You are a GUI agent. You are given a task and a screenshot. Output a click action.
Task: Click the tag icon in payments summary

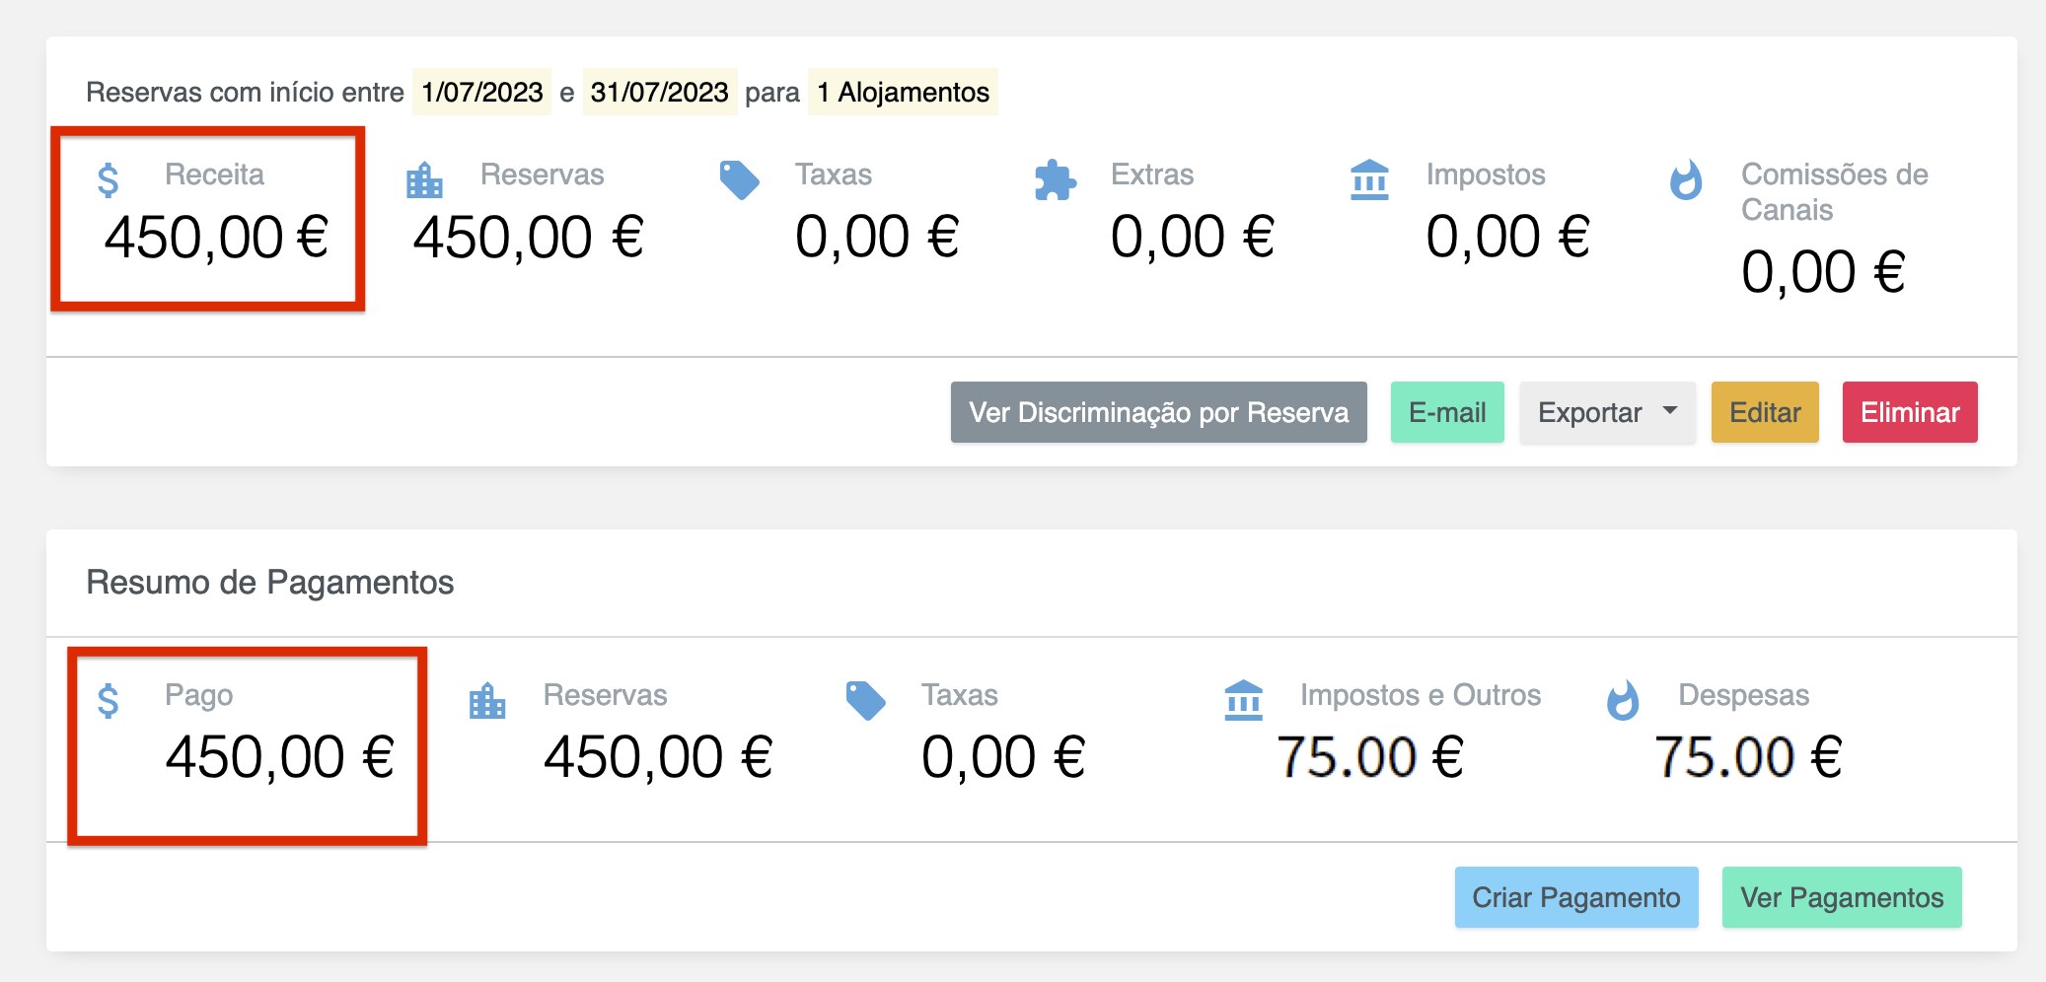[865, 700]
